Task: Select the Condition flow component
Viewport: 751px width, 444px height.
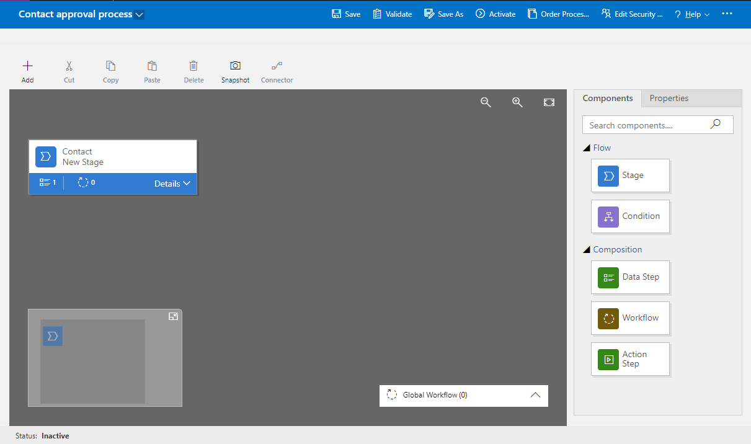Action: [x=630, y=216]
